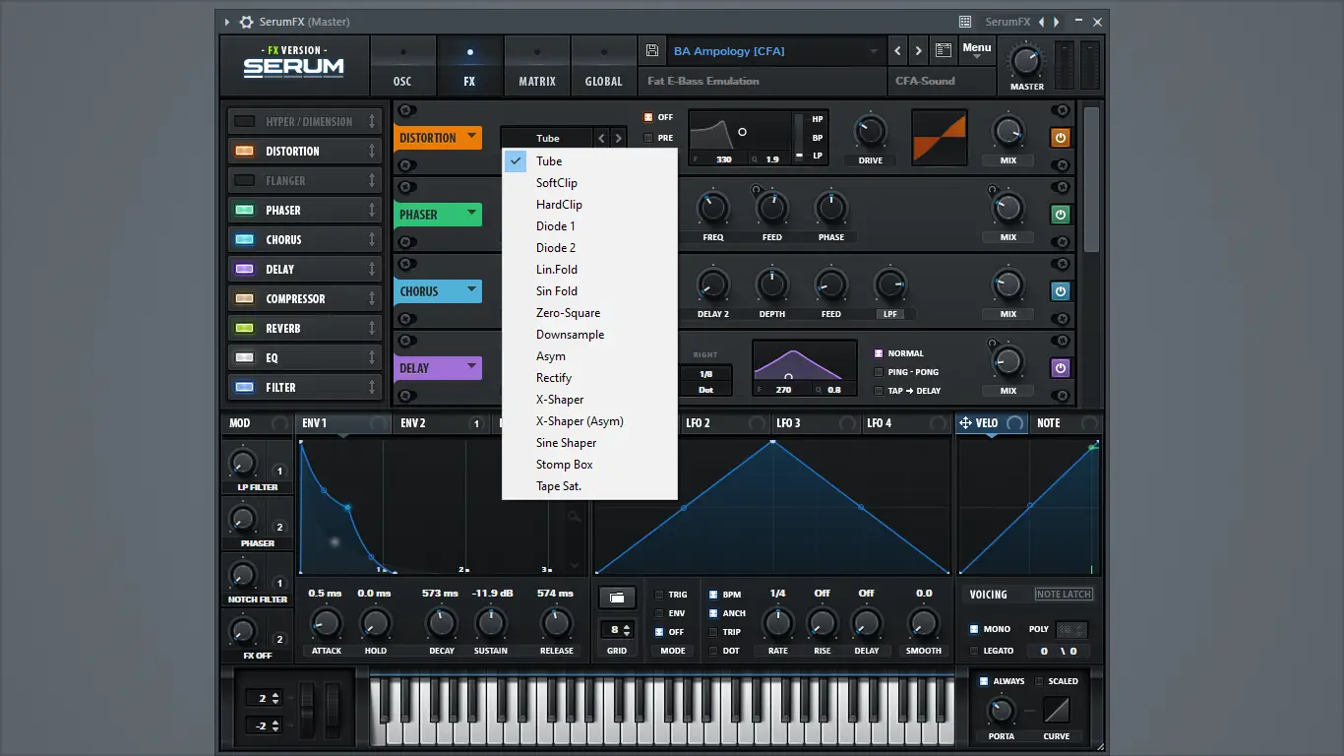Switch to the OSC tab

point(402,66)
